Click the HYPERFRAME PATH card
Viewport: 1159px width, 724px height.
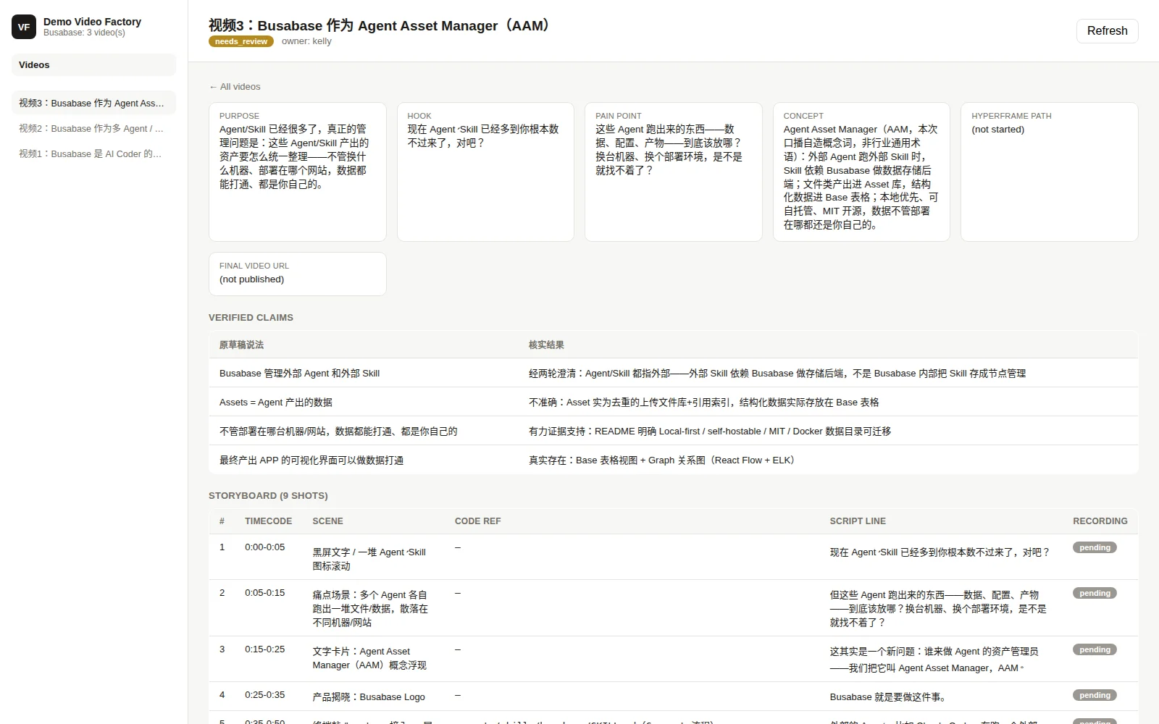[x=1049, y=172]
